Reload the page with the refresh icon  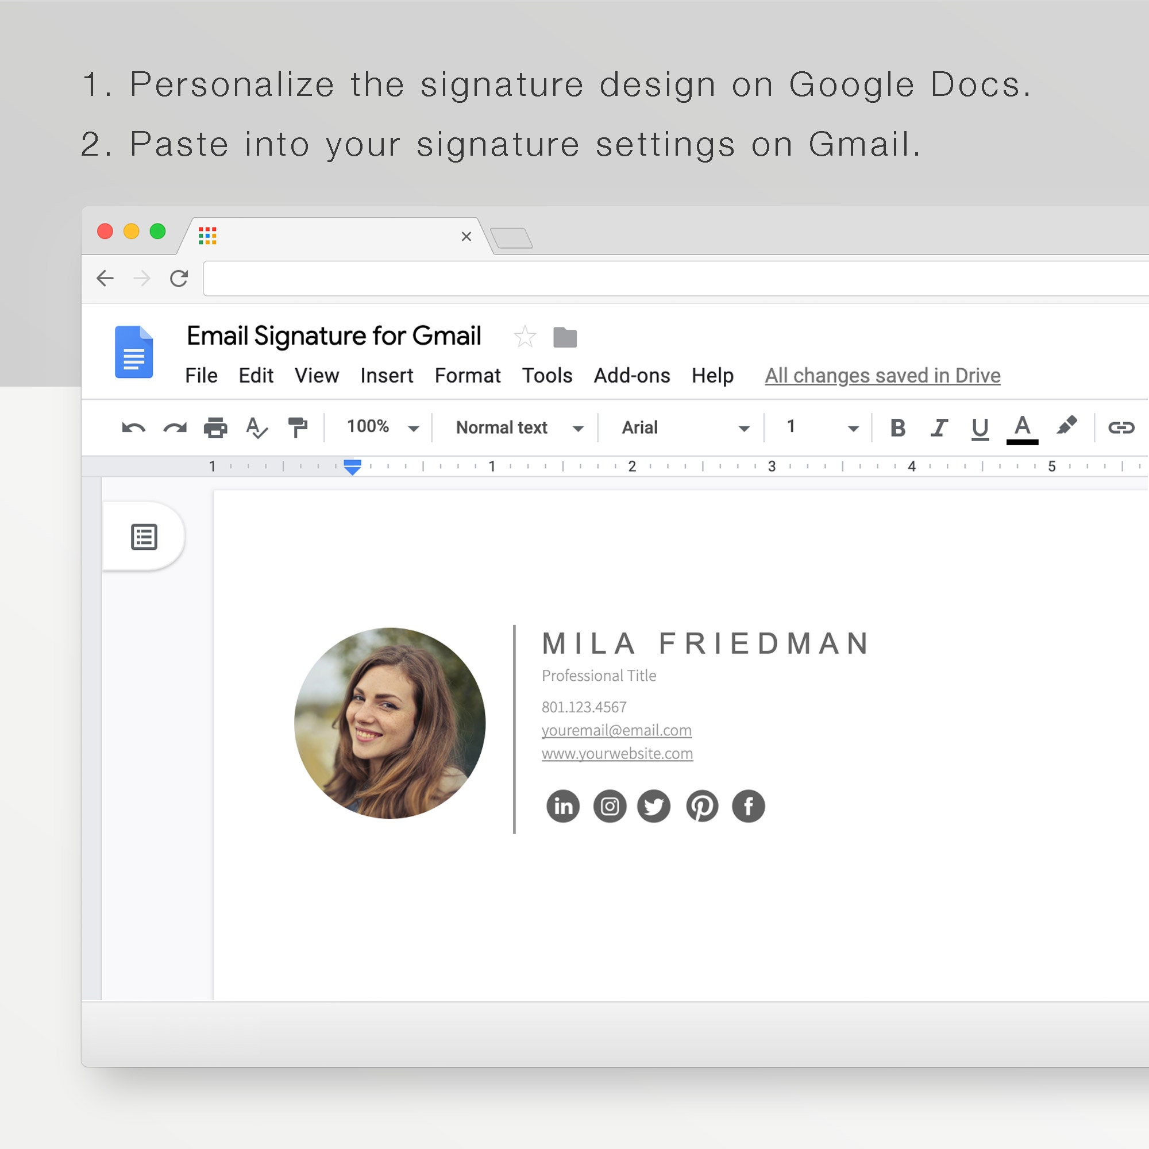(x=179, y=278)
